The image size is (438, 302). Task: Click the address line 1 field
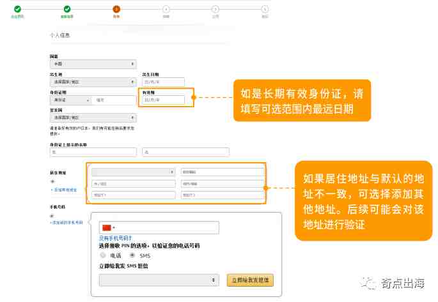[x=133, y=195]
